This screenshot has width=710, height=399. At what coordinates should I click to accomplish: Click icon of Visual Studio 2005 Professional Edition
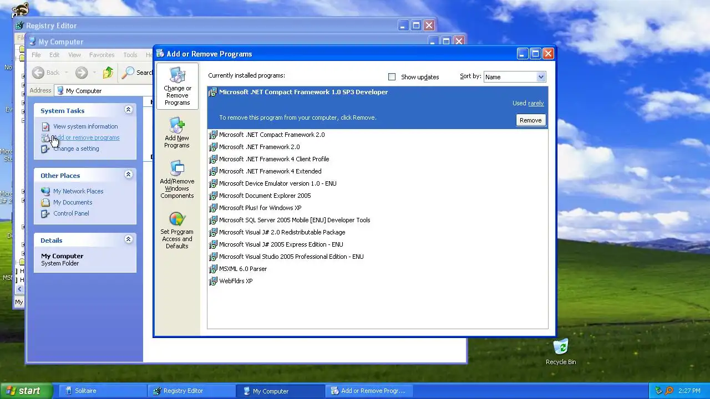tap(212, 257)
